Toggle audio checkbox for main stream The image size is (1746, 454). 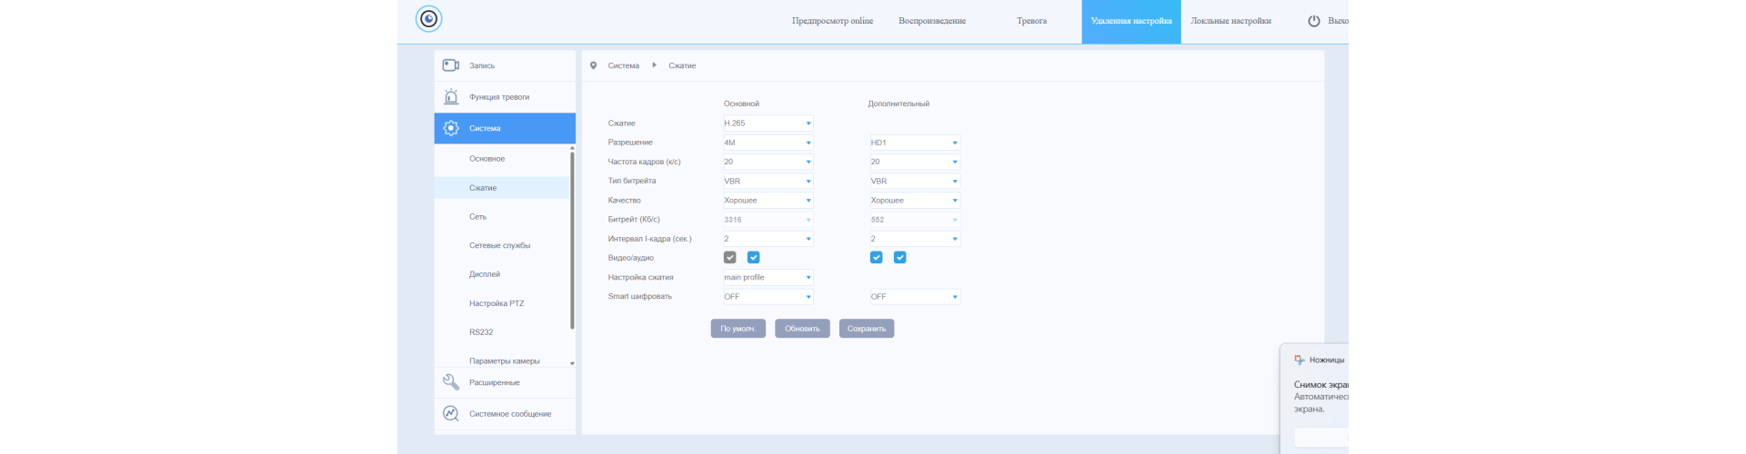[x=753, y=258]
